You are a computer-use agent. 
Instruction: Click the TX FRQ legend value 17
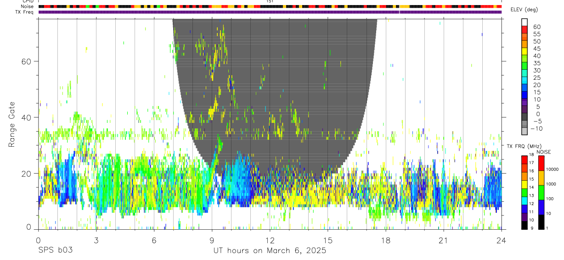pos(530,163)
